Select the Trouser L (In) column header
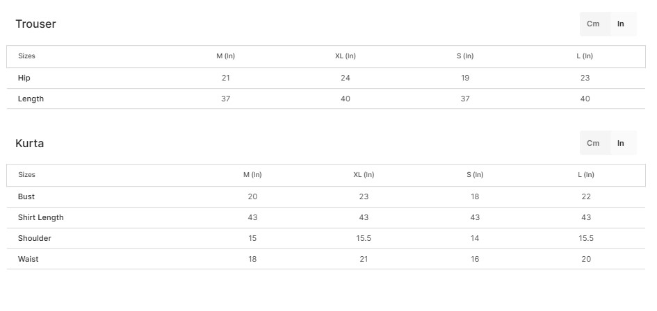The height and width of the screenshot is (311, 657). click(x=585, y=56)
